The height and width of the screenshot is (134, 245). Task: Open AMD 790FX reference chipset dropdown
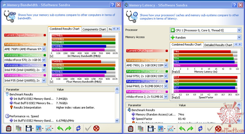click(x=44, y=49)
